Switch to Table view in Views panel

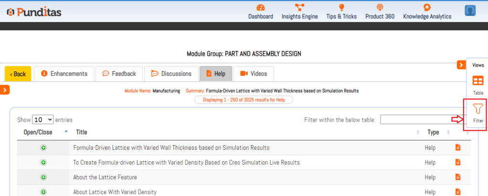[478, 84]
